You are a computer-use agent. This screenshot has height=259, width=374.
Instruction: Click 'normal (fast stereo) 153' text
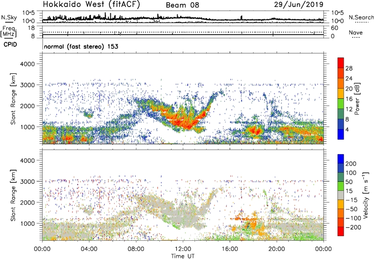pyautogui.click(x=81, y=46)
